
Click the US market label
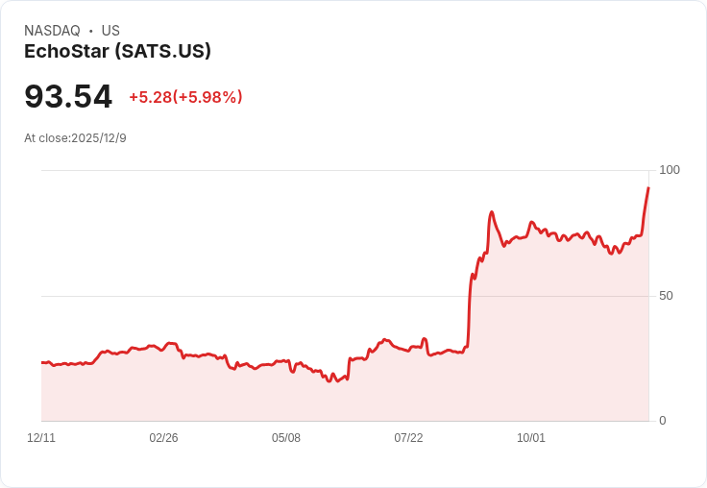pos(110,31)
